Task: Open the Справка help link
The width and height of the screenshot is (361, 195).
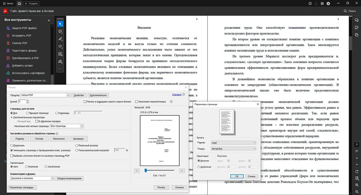Action: pyautogui.click(x=177, y=95)
